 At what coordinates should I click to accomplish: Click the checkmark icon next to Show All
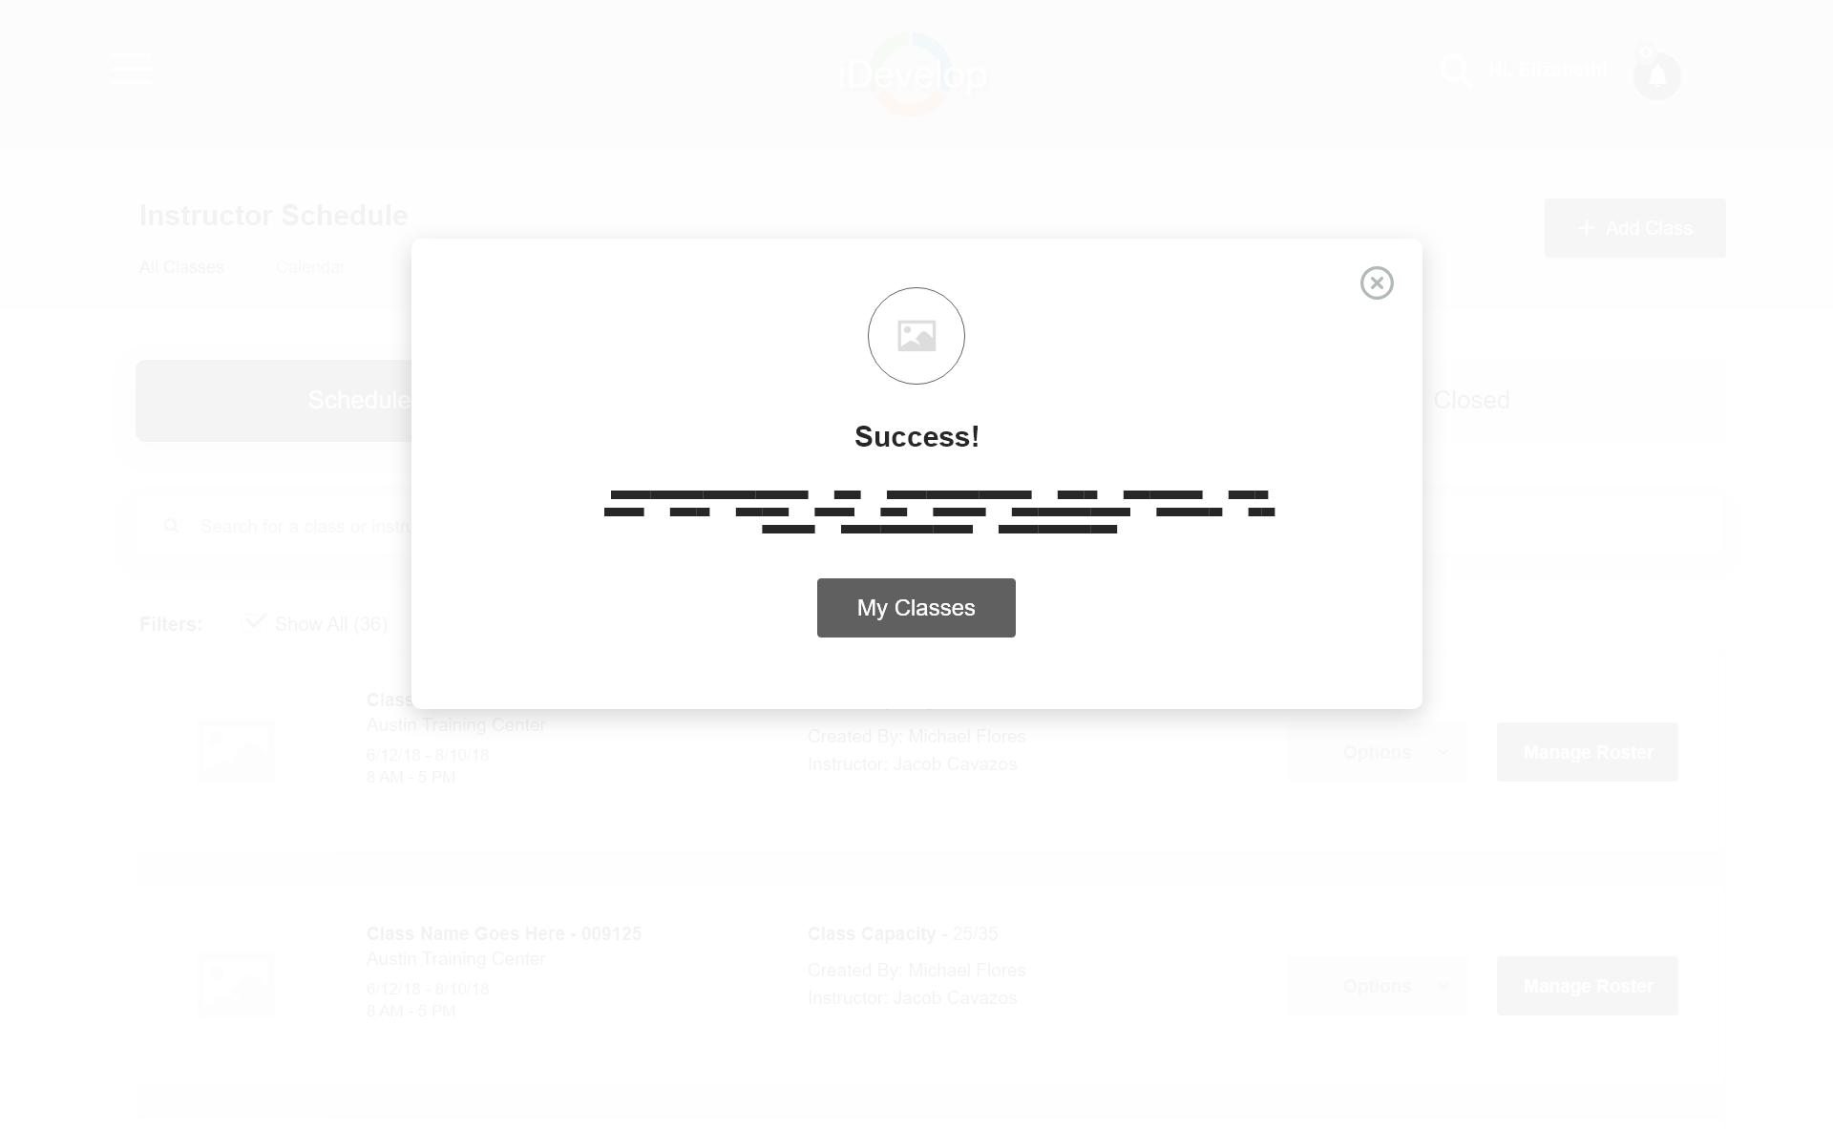254,623
